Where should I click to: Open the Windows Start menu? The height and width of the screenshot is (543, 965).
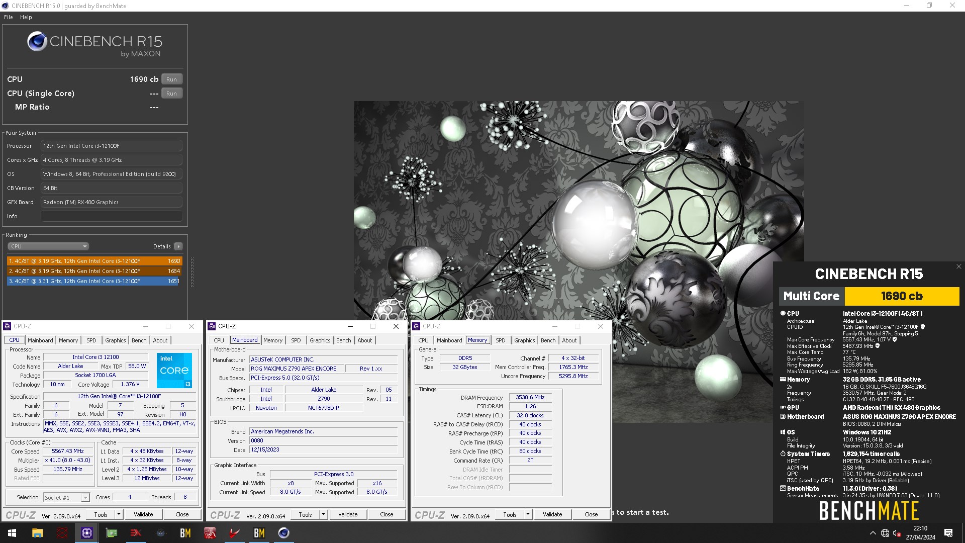coord(12,533)
